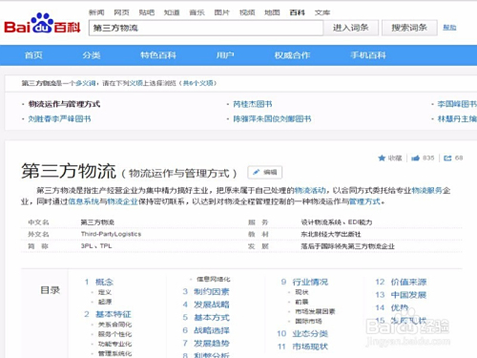
Task: Jump to contents sub-item 服务个性化
Action: [114, 334]
